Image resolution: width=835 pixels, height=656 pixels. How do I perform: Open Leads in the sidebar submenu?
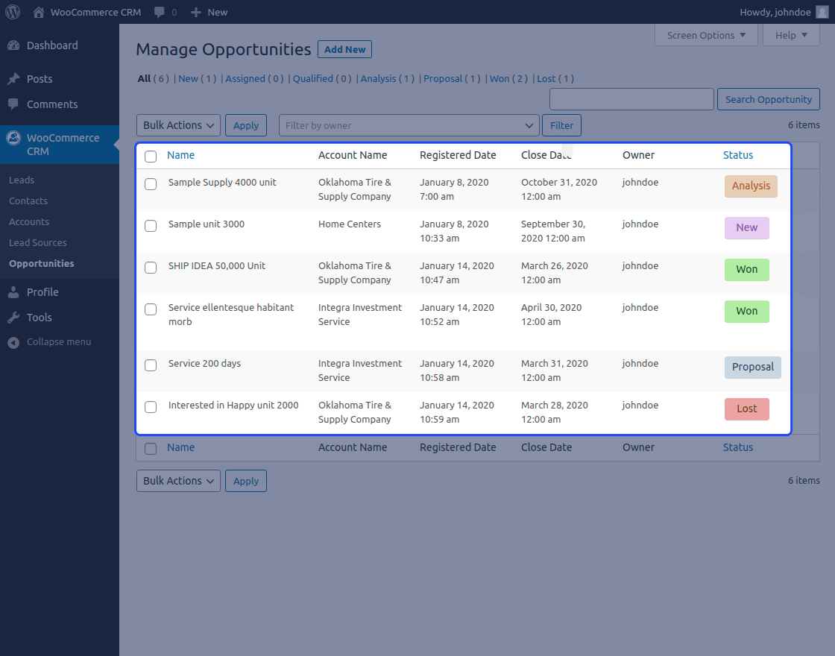[x=22, y=180]
